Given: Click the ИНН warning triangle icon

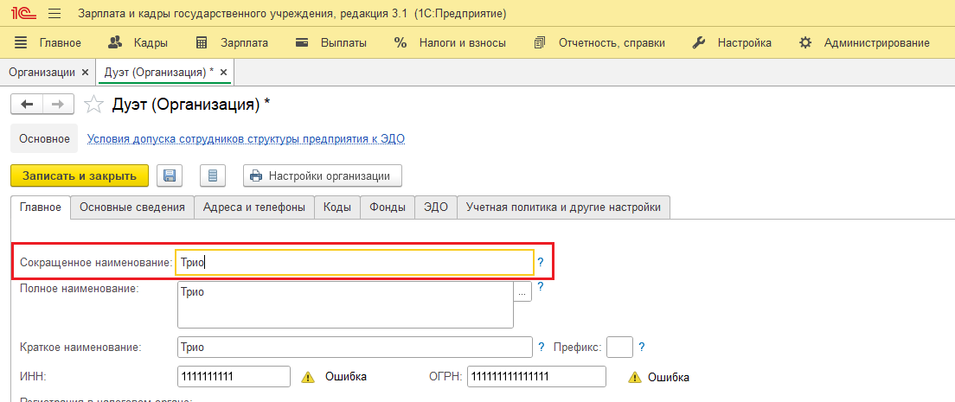Looking at the screenshot, I should click(309, 377).
